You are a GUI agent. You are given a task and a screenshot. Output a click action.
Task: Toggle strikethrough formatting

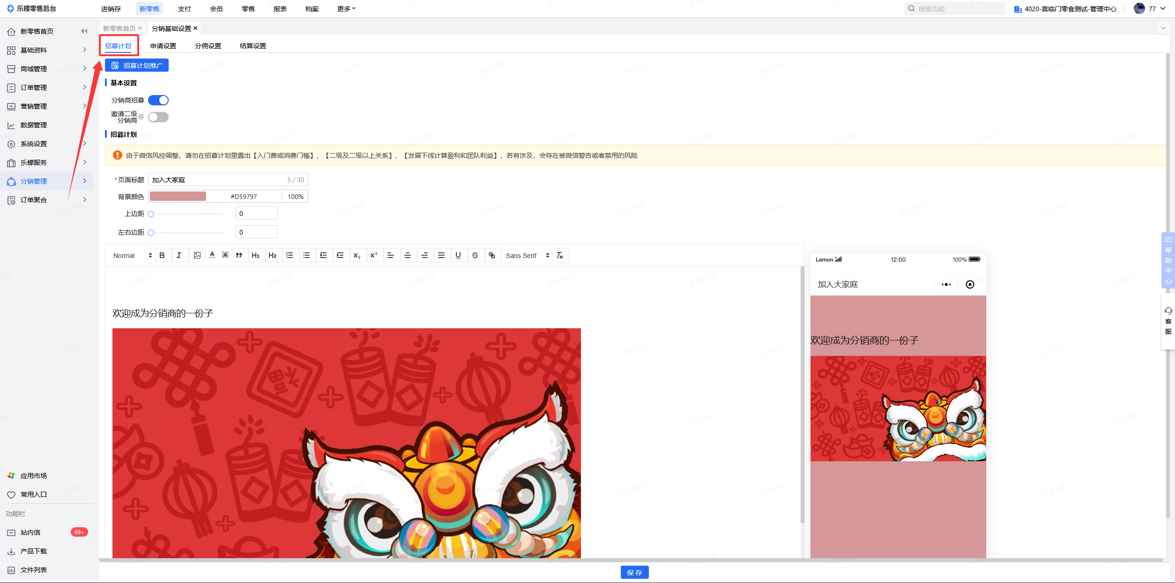pyautogui.click(x=475, y=255)
